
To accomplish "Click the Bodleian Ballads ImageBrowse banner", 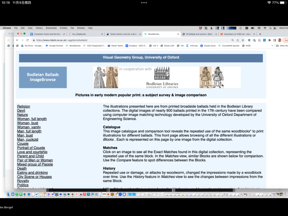I will pos(43,77).
